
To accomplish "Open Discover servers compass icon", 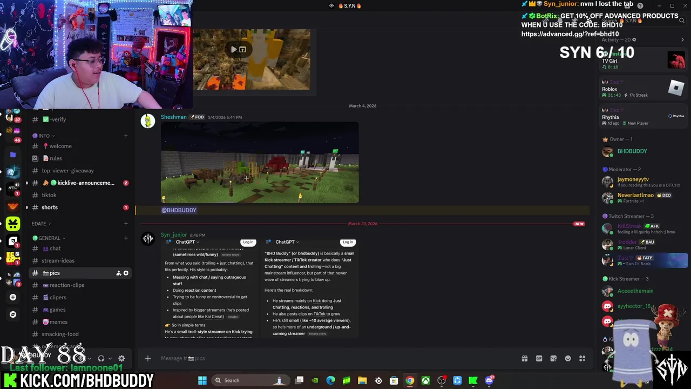I will 13,314.
